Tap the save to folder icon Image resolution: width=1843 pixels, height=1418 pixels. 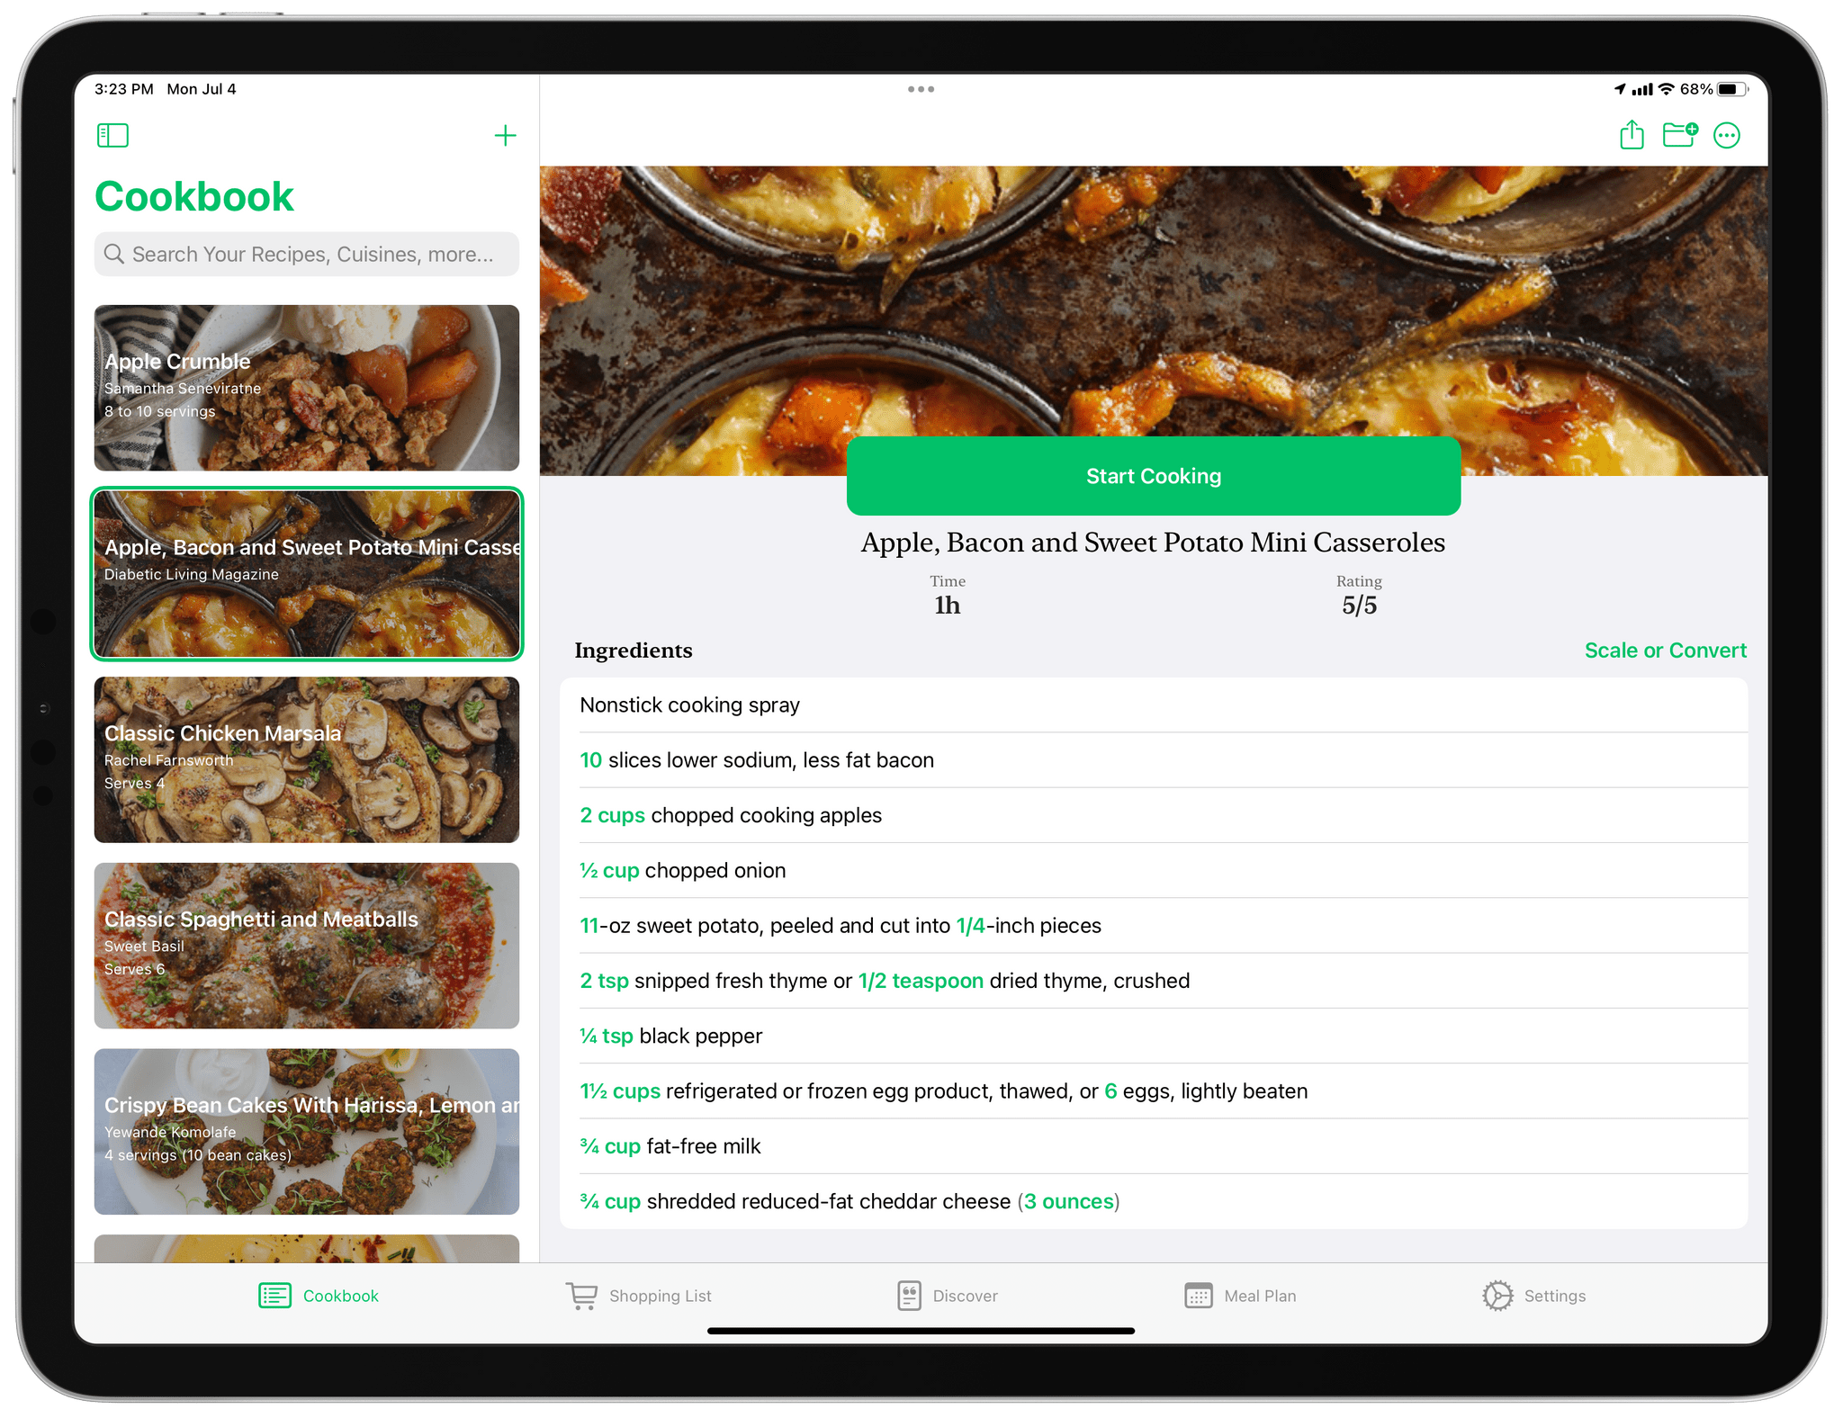[x=1681, y=136]
